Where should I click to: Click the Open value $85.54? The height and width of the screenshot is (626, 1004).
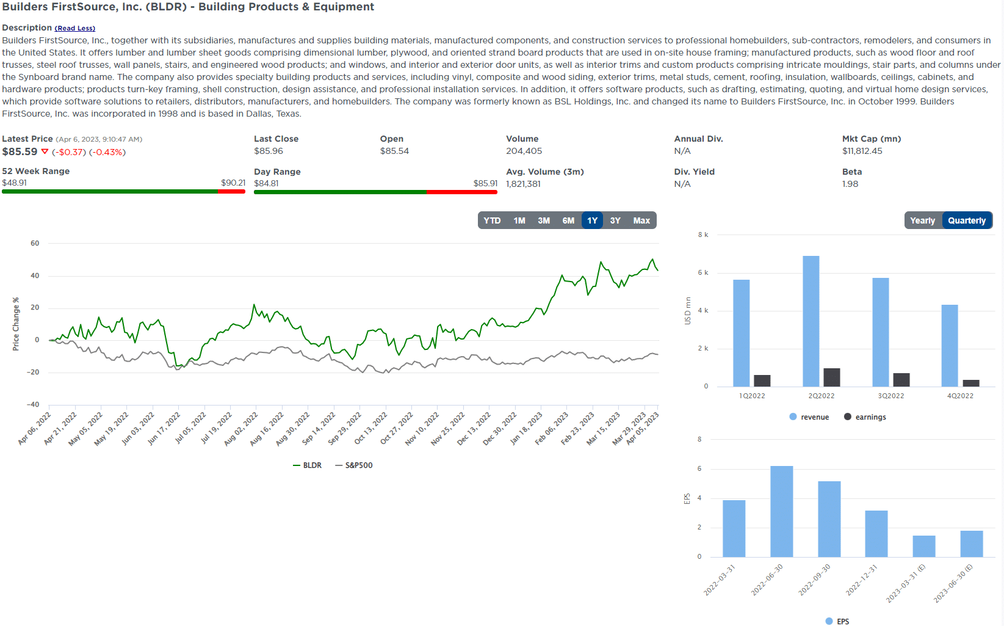[x=394, y=151]
